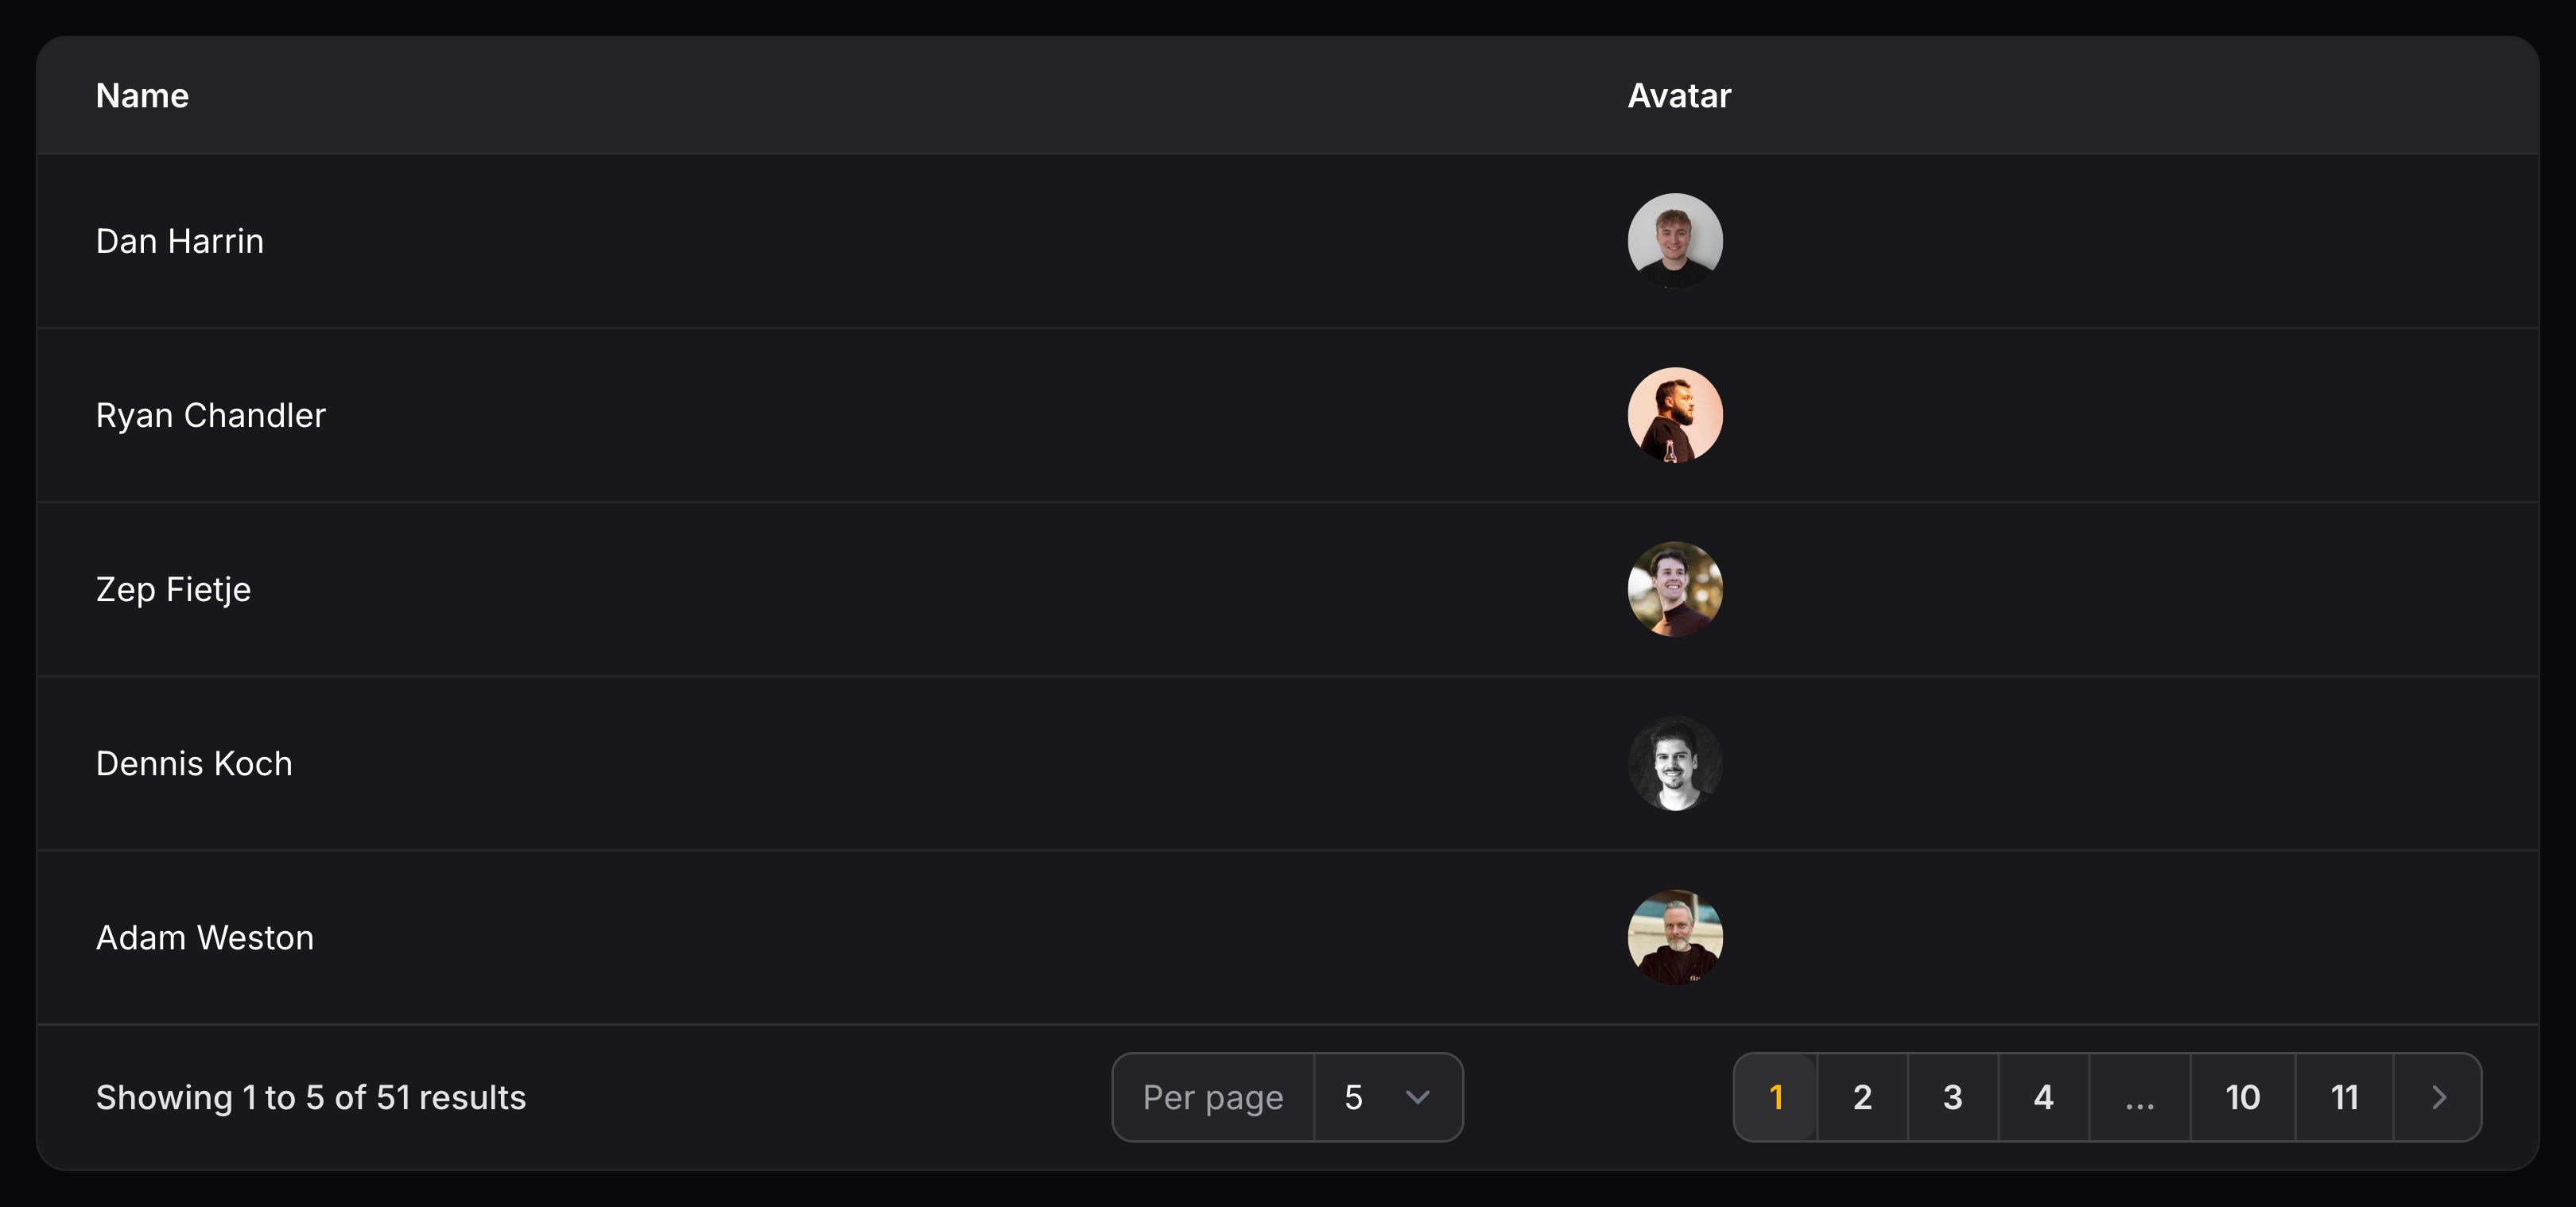Go to next page using arrow
2576x1207 pixels.
point(2438,1097)
